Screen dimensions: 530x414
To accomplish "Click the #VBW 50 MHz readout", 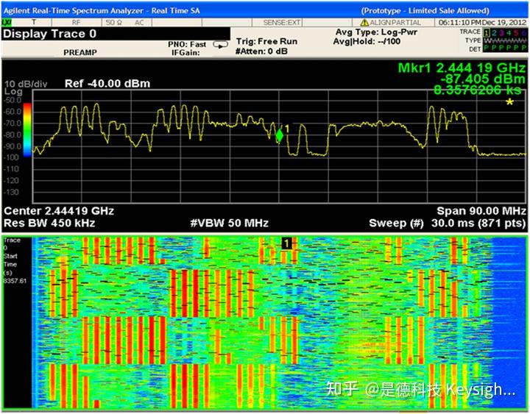I will click(x=230, y=224).
